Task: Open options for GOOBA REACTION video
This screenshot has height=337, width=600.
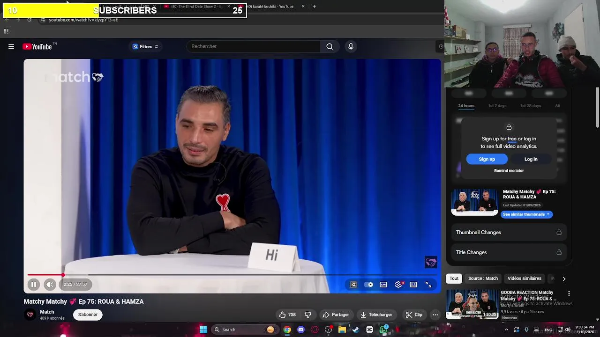Action: pyautogui.click(x=569, y=293)
